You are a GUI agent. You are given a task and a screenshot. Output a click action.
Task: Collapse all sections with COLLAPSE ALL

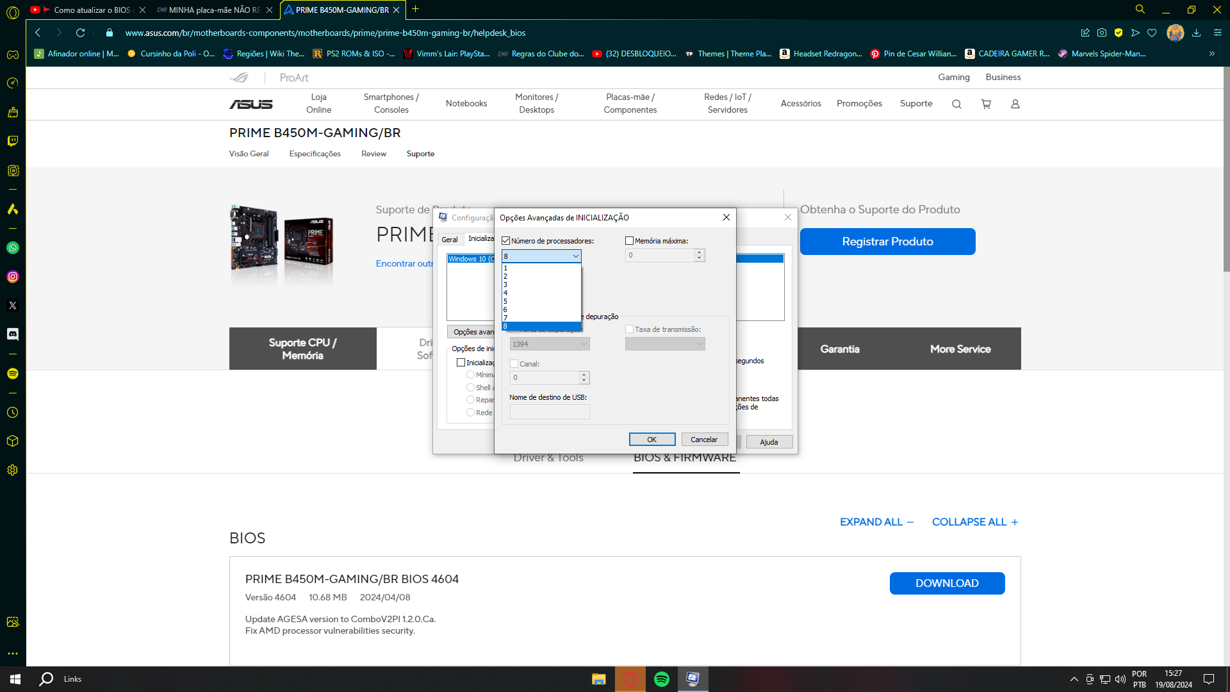click(975, 522)
